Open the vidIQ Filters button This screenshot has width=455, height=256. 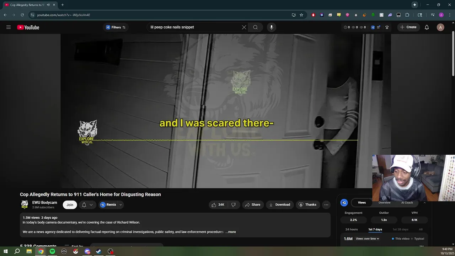[x=116, y=27]
